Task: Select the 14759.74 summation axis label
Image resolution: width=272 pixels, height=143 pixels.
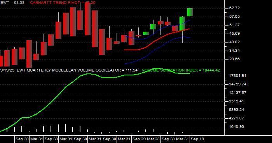Action: click(x=237, y=84)
